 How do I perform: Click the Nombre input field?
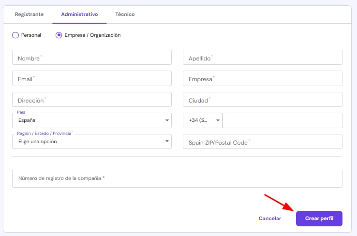tap(92, 58)
